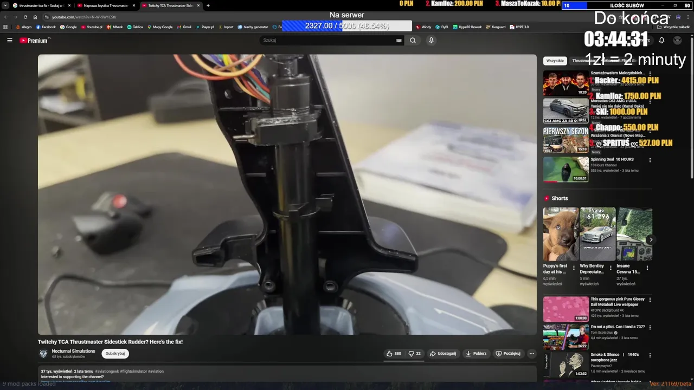Screen dimensions: 694x390
Task: Open more actions menu below video
Action: (531, 354)
